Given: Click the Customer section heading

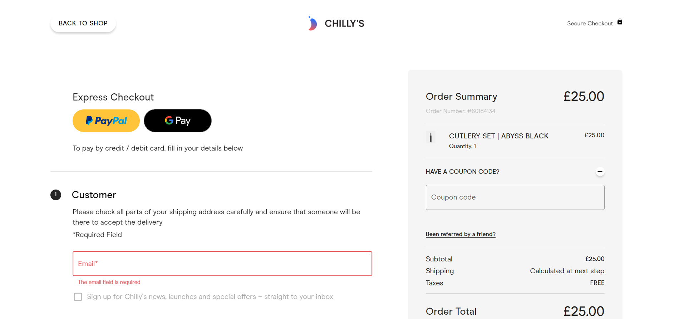Looking at the screenshot, I should pos(94,195).
